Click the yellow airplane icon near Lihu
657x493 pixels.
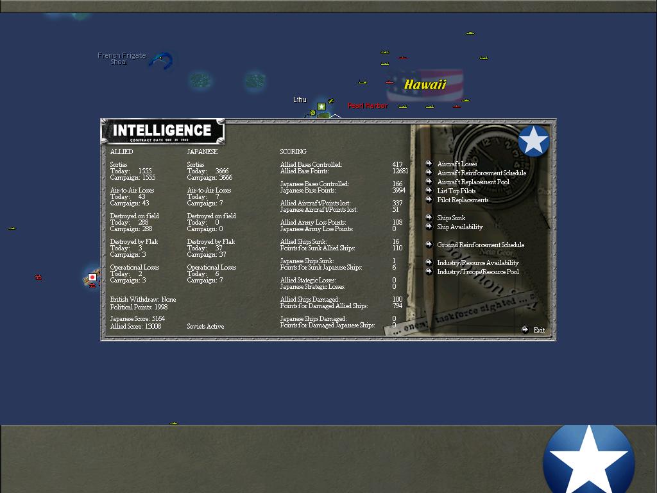pos(331,101)
